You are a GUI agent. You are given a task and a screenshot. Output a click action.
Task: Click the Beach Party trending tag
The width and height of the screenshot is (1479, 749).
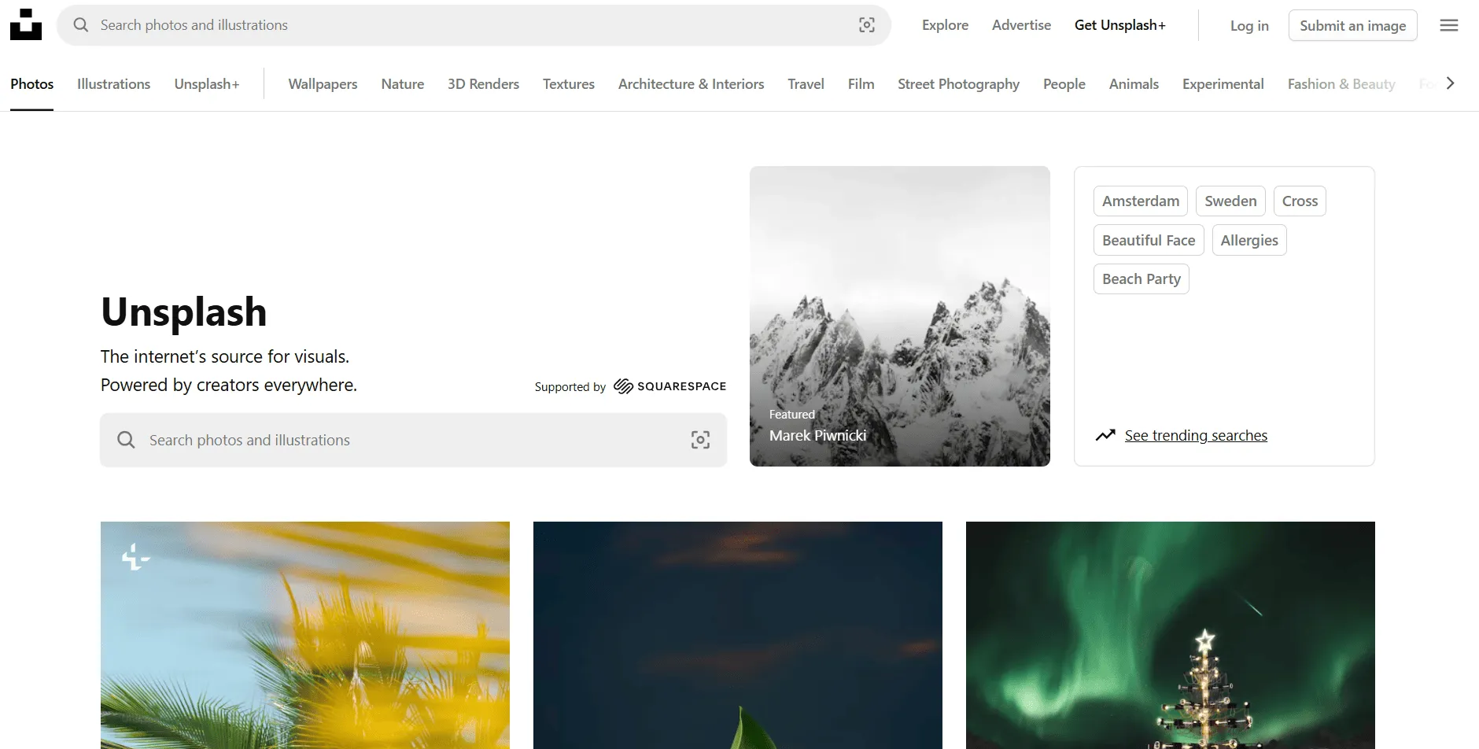point(1141,279)
